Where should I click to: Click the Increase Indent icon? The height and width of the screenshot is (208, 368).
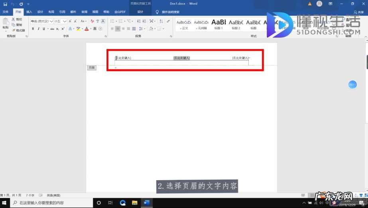pos(144,21)
